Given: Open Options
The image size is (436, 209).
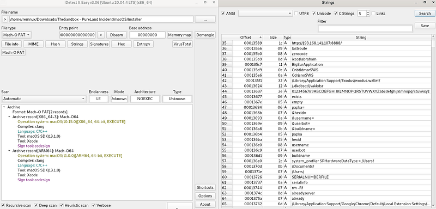Looking at the screenshot, I should coord(205,196).
